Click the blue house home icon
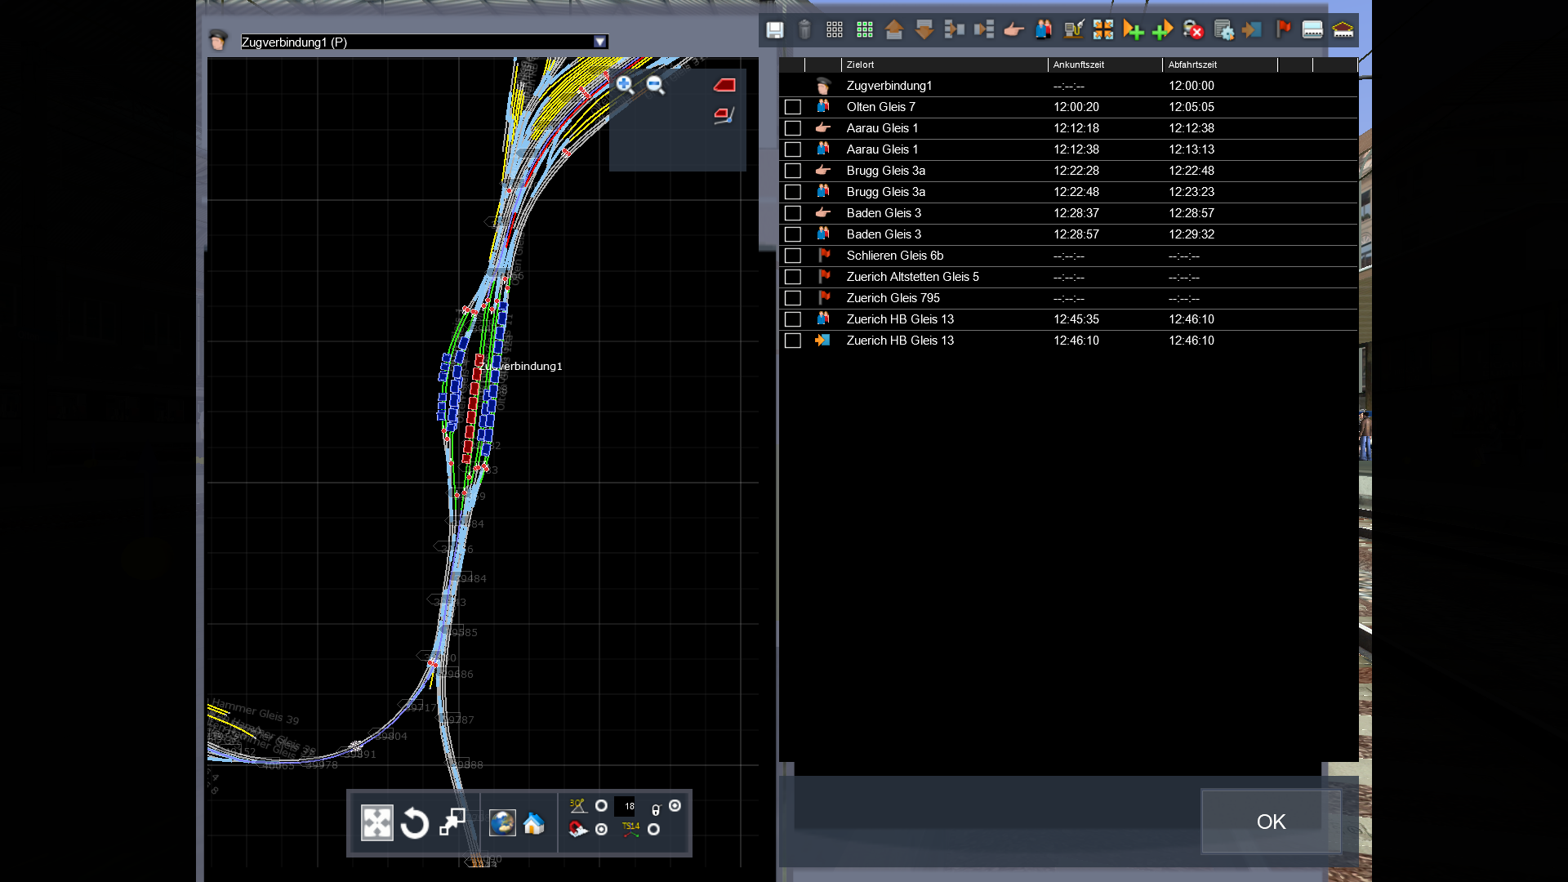 pos(534,823)
